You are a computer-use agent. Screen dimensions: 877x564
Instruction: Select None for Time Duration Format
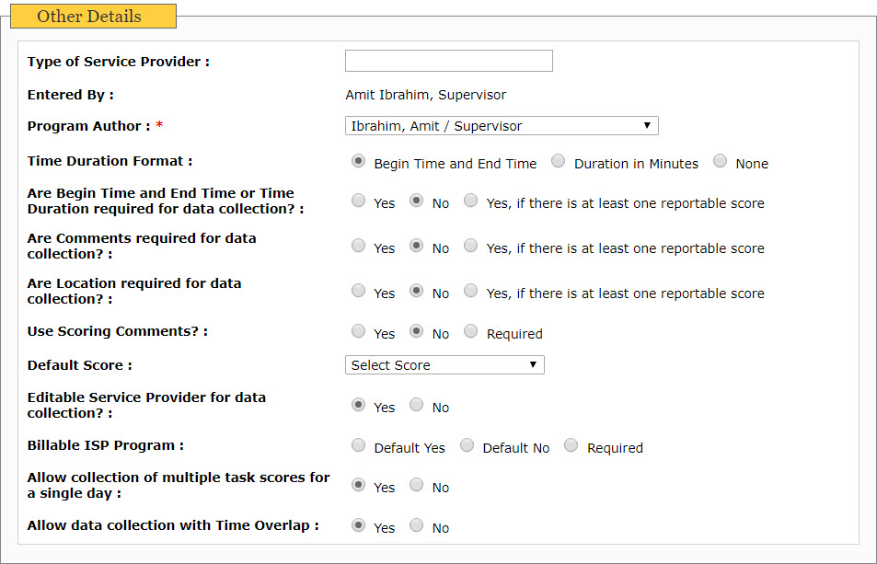(x=721, y=161)
